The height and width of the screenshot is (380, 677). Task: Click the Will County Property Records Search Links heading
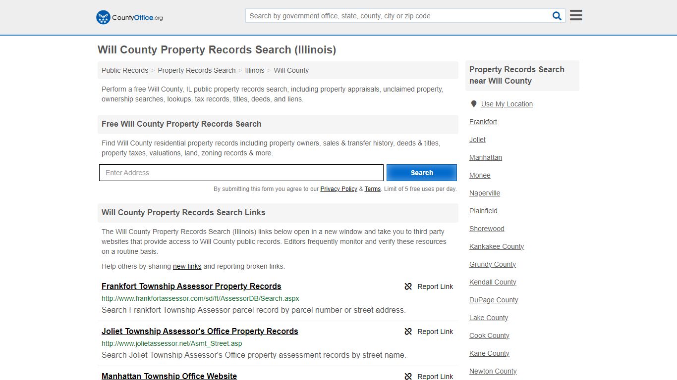pyautogui.click(x=183, y=212)
